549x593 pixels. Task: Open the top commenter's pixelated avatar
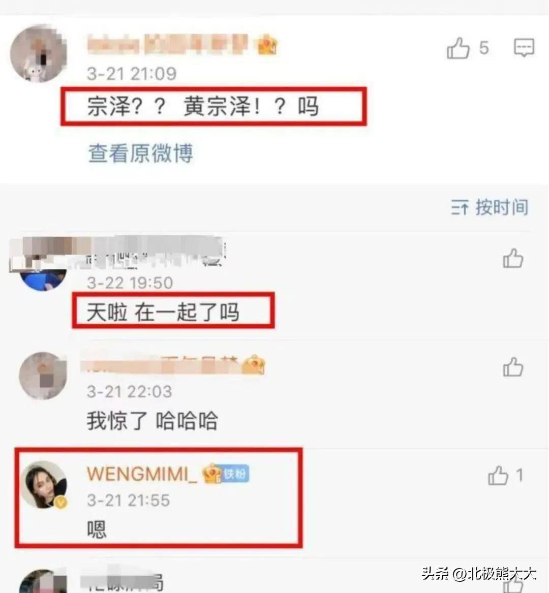(39, 54)
